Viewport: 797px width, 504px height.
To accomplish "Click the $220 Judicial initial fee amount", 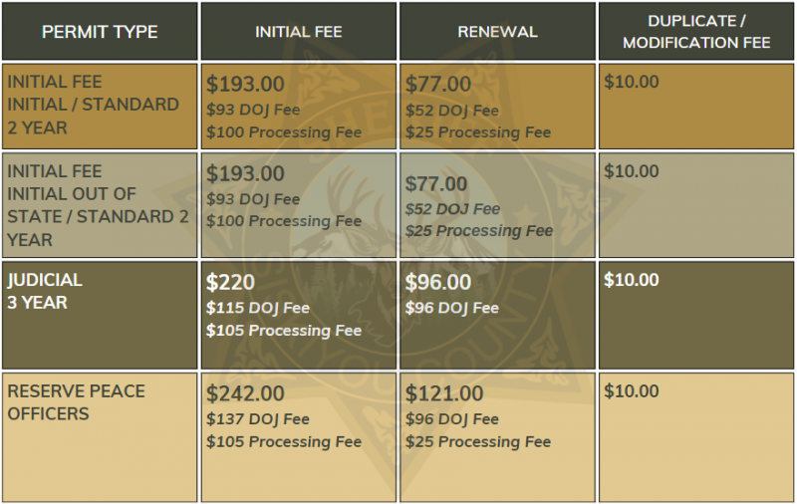I will 231,283.
